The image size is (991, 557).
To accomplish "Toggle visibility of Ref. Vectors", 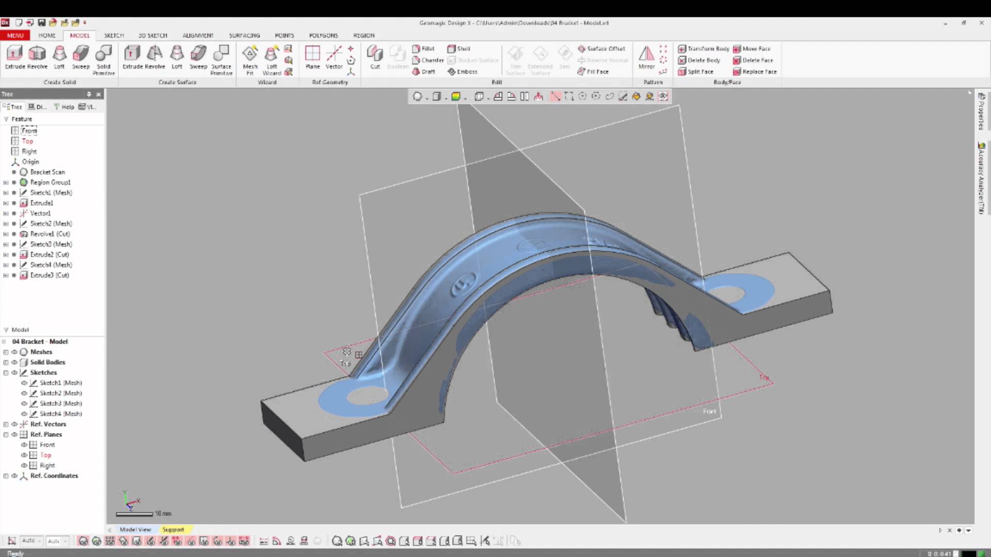I will (x=14, y=424).
